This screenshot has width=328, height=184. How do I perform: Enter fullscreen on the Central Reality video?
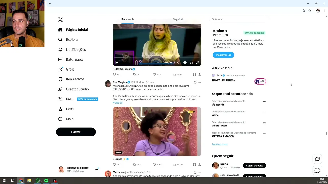click(197, 63)
